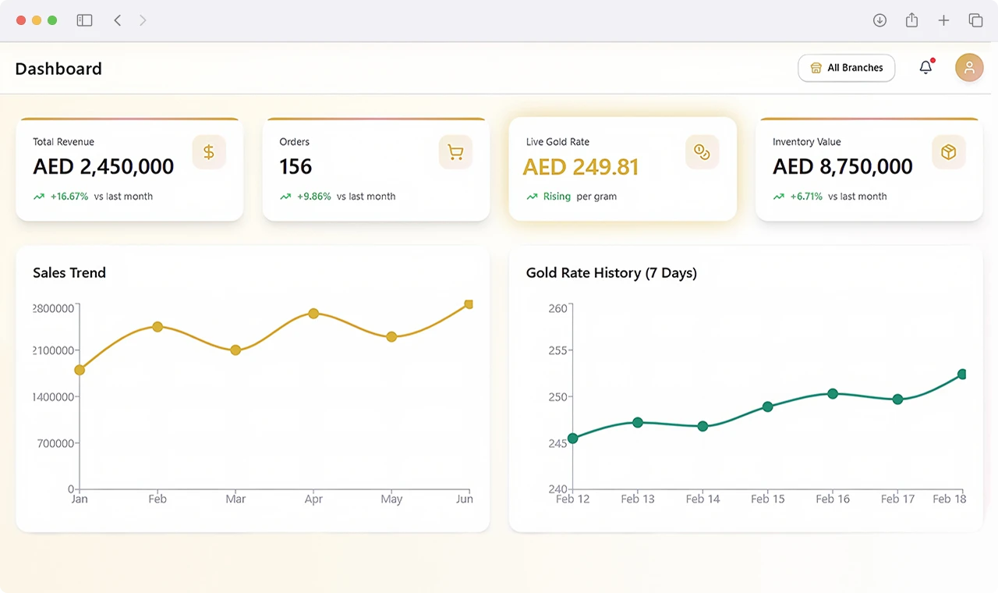
Task: Select the AED 8,750,000 inventory value
Action: [x=842, y=167]
